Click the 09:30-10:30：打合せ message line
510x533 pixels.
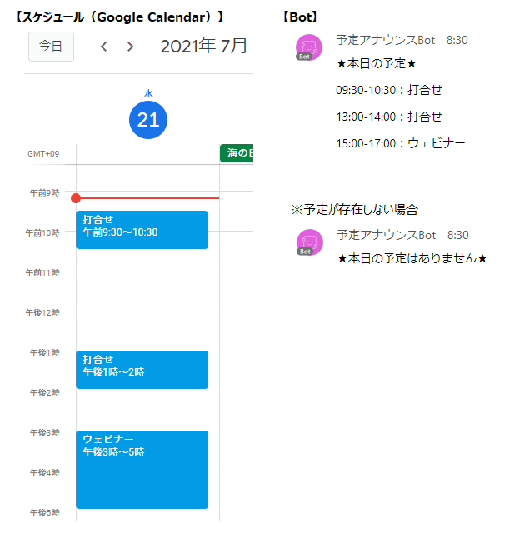pos(389,90)
